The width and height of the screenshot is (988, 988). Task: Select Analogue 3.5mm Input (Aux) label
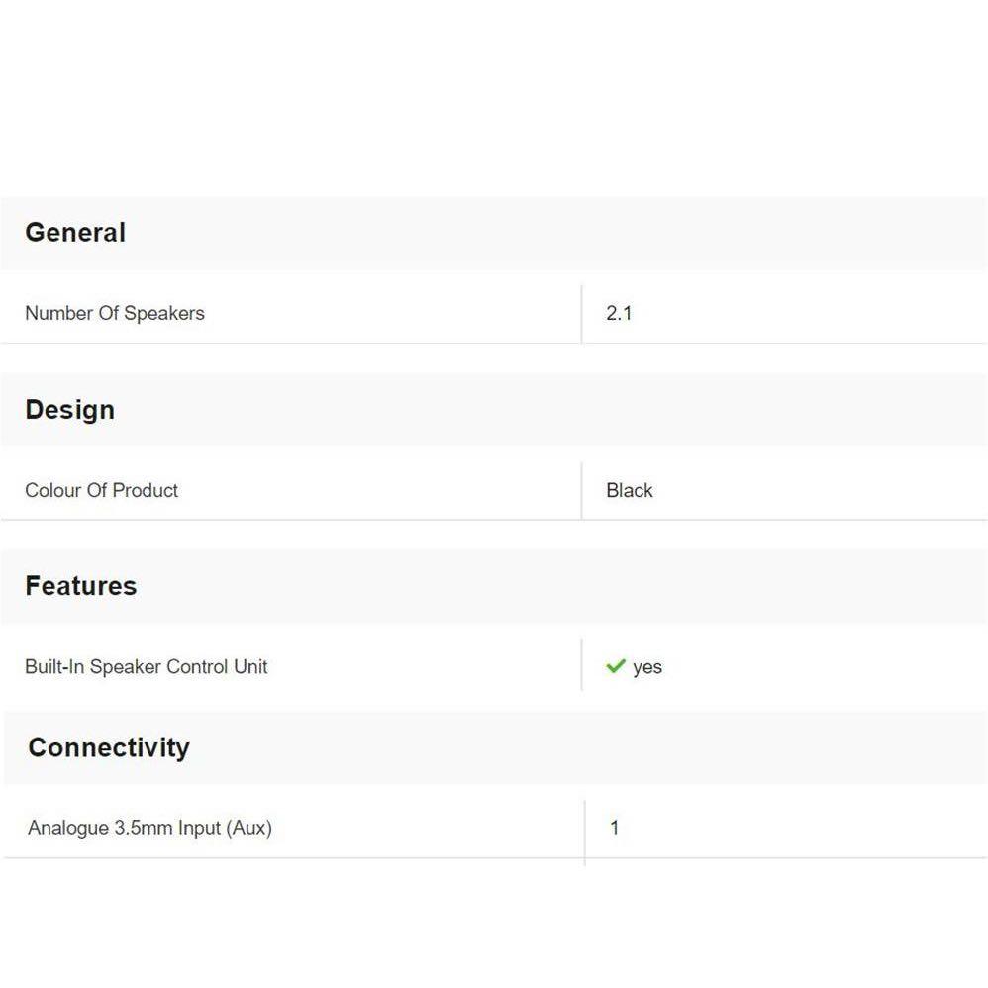click(149, 828)
